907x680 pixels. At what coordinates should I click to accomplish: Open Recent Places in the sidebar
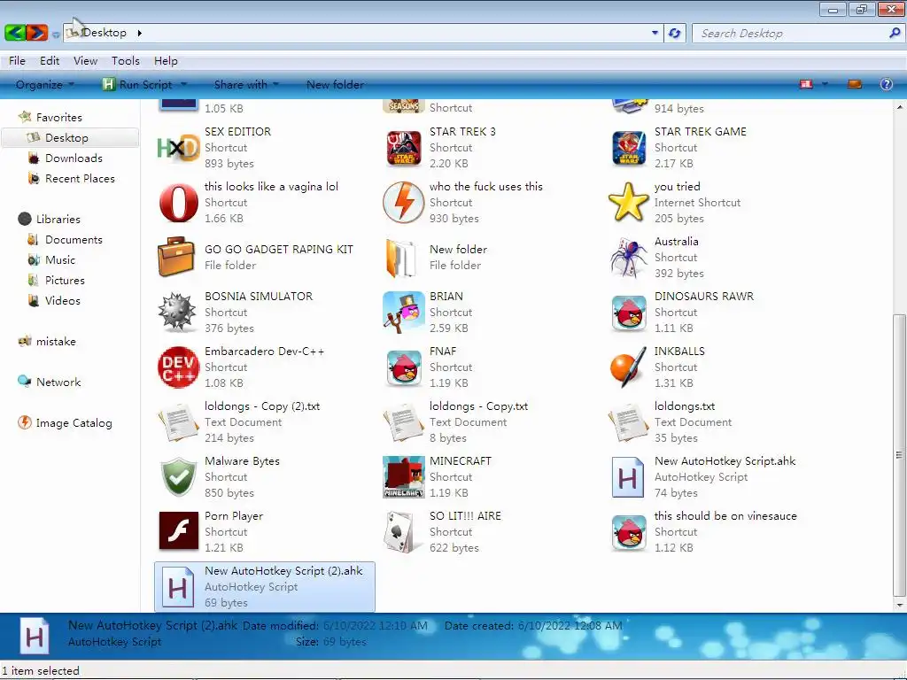71,179
